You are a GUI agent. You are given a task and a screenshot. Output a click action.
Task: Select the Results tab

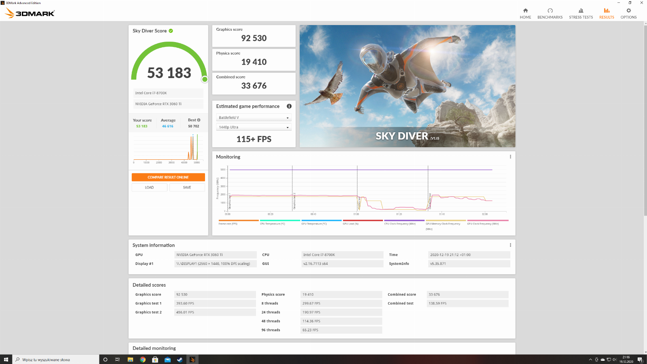click(x=607, y=13)
